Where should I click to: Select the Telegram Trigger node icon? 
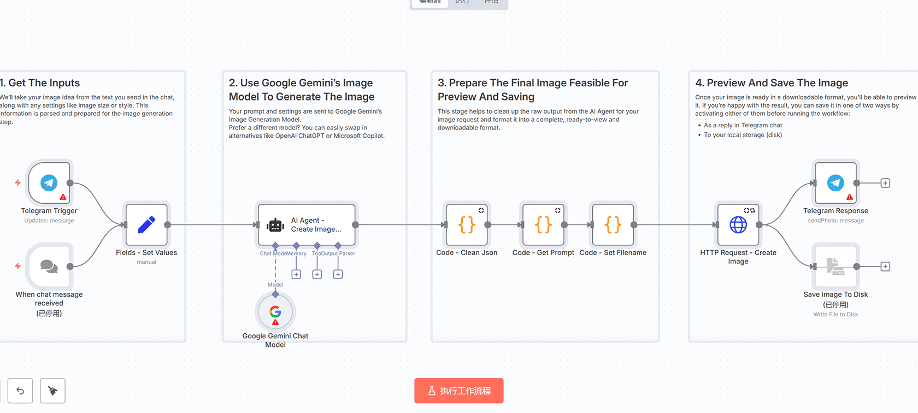[49, 184]
